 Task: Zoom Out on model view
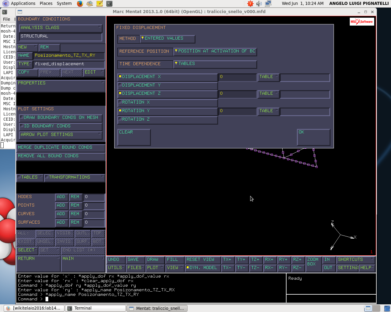click(329, 268)
